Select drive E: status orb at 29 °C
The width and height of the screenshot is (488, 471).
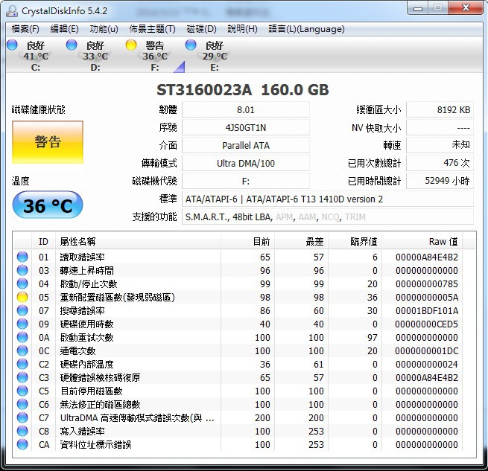[191, 45]
